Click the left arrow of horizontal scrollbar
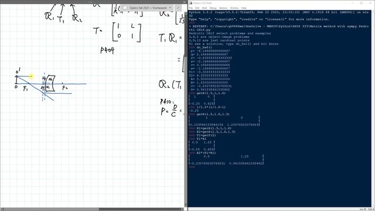Screen dimensions: 375x211 tap(2, 209)
